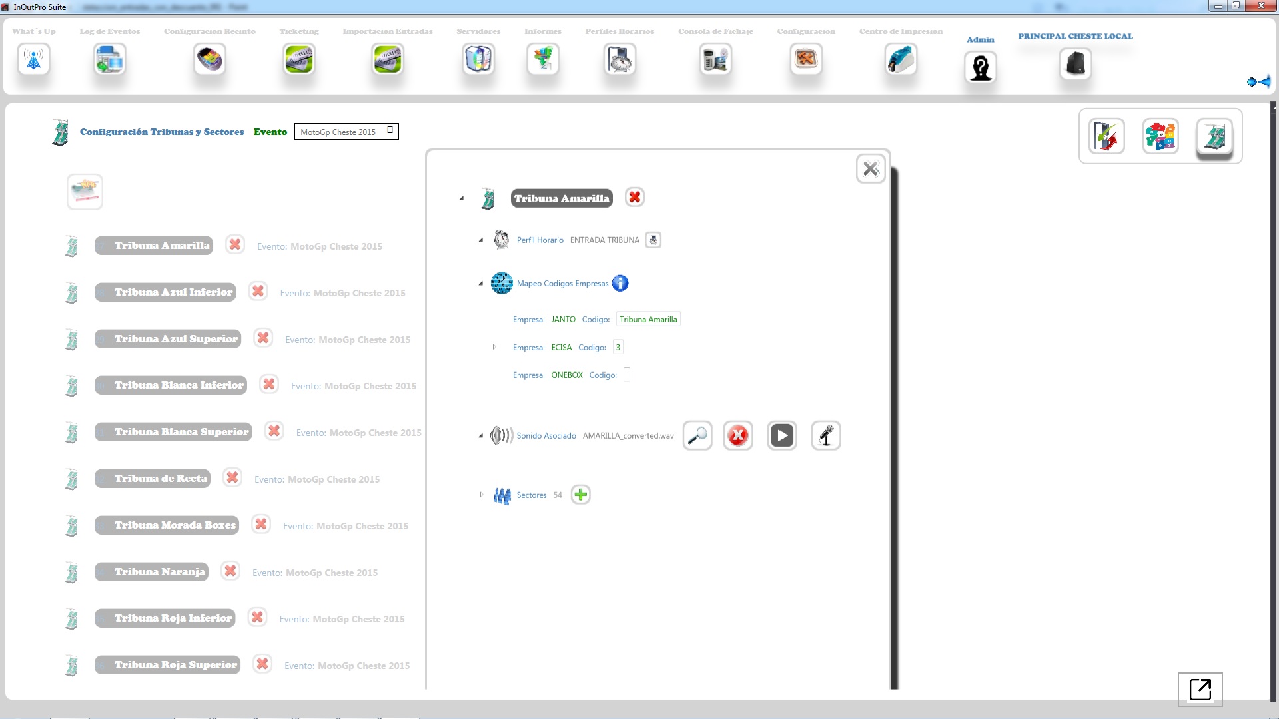Show Mapeo Codigos Empresas info icon
This screenshot has width=1279, height=719.
pyautogui.click(x=620, y=284)
